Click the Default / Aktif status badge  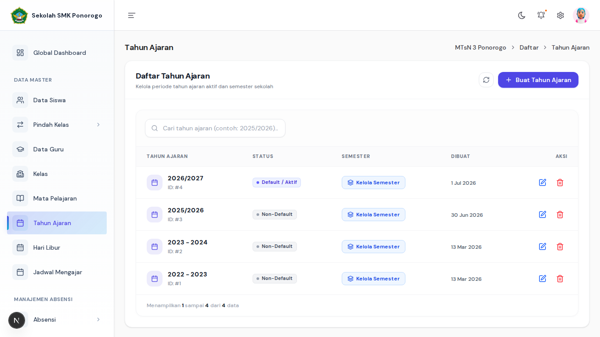coord(277,183)
